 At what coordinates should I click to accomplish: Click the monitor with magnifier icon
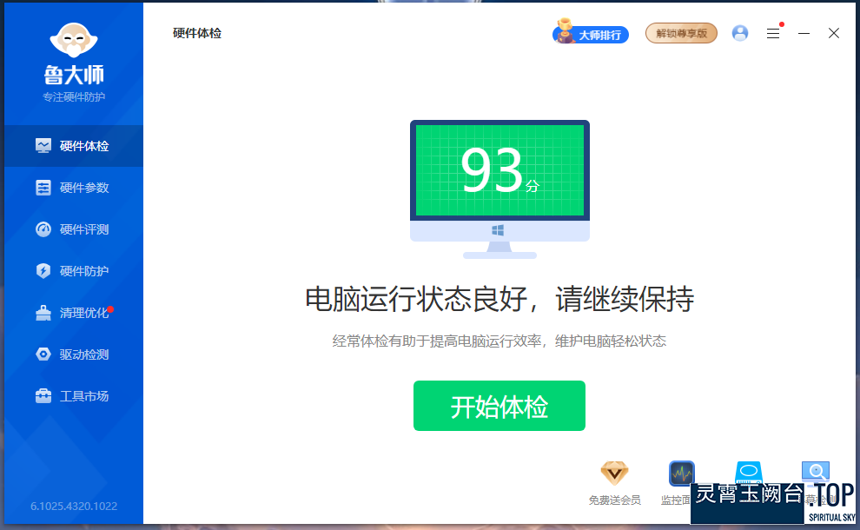815,472
